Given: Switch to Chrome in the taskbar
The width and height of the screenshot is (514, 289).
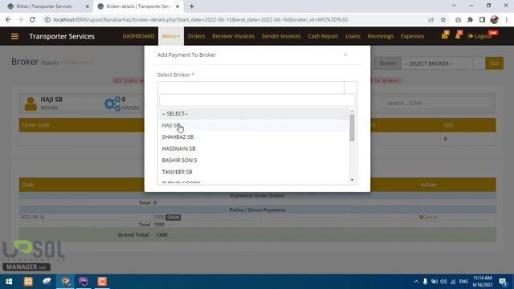Looking at the screenshot, I should pos(65,282).
